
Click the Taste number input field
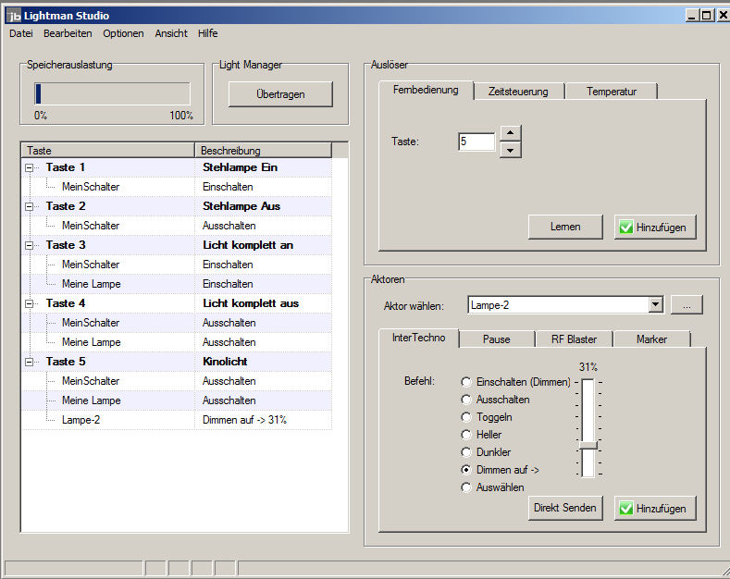coord(476,142)
